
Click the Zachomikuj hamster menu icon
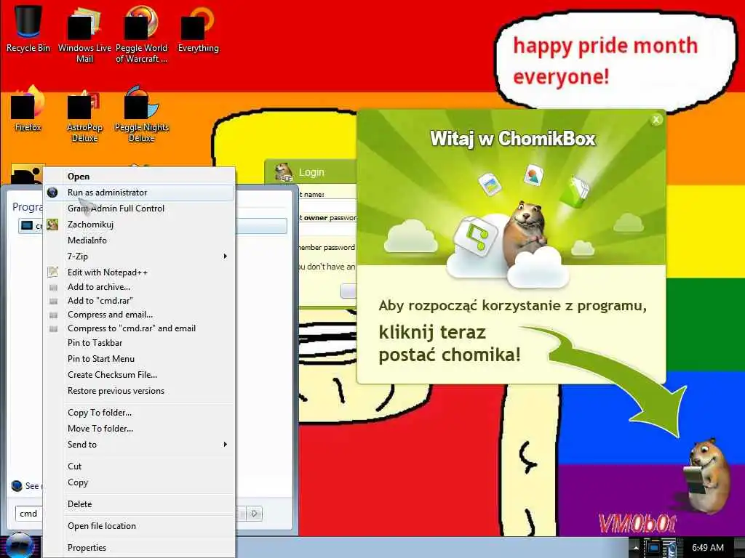click(52, 225)
